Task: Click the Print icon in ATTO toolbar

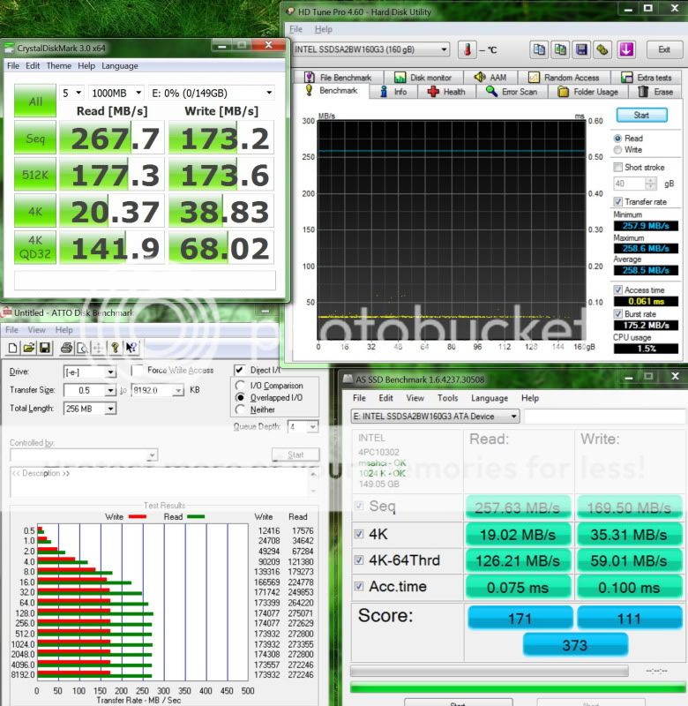Action: (64, 348)
